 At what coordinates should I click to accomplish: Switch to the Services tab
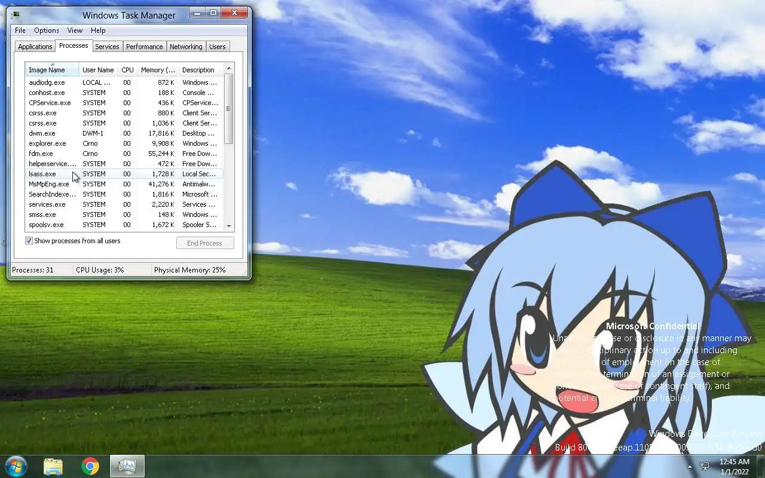(107, 47)
